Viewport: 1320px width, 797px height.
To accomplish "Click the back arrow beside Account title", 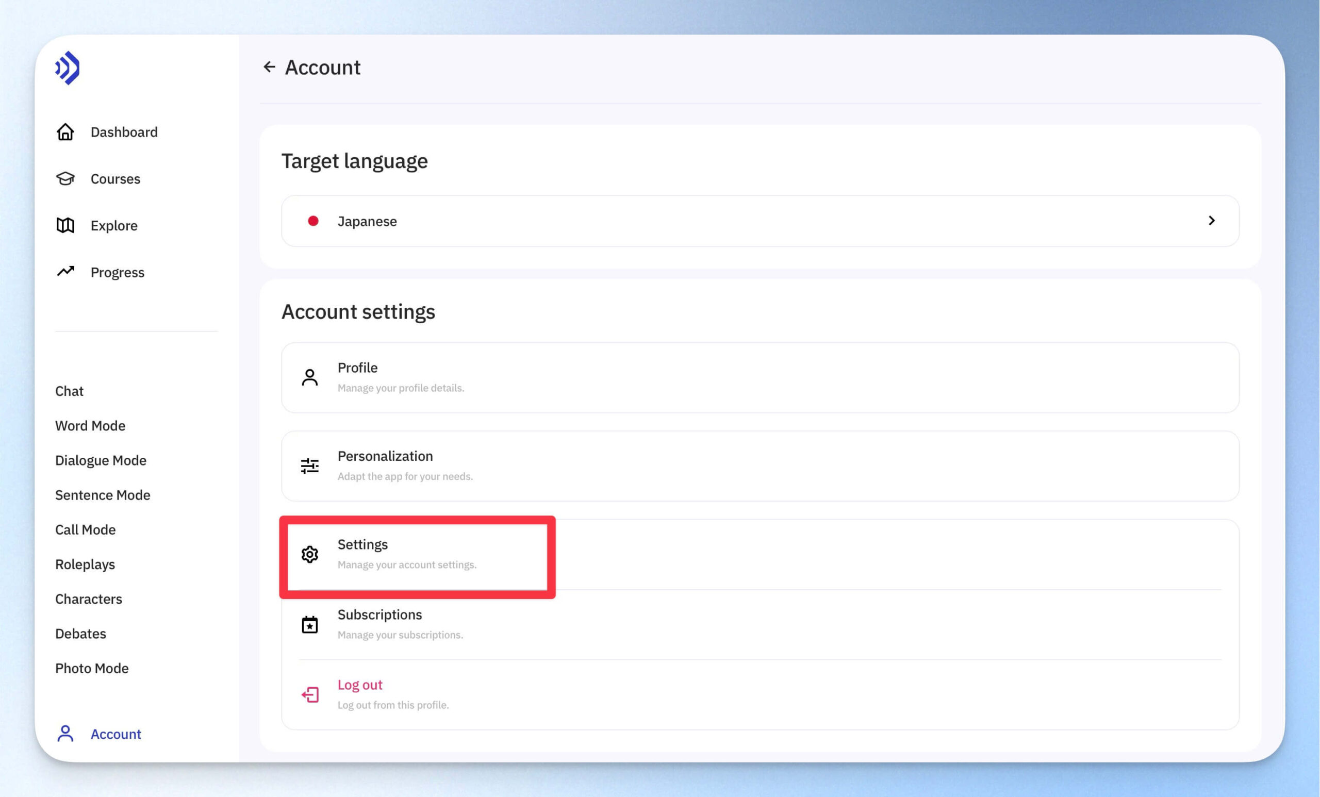I will coord(269,67).
